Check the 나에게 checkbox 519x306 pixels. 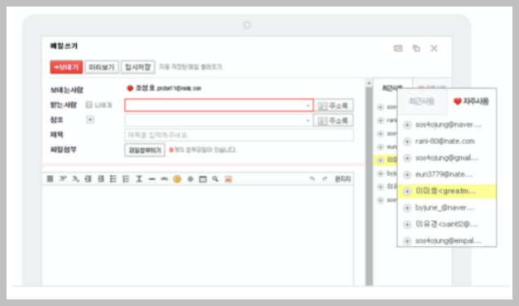[89, 105]
